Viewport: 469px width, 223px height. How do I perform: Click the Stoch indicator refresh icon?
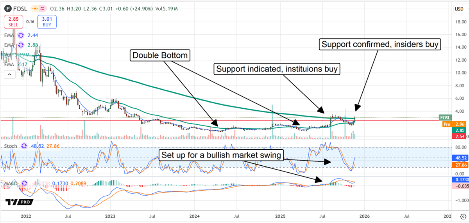[25, 146]
